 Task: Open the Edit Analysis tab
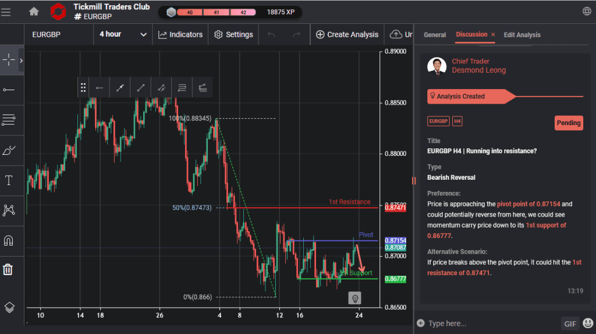522,34
